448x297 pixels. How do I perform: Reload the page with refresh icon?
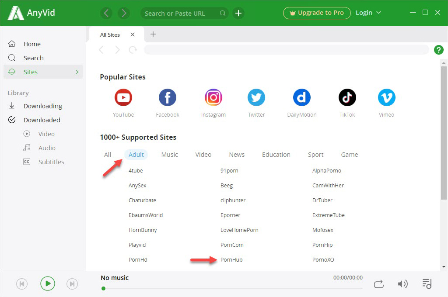(133, 50)
